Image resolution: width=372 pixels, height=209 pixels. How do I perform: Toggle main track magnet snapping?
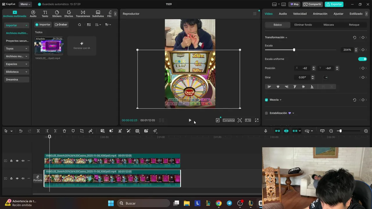point(278,131)
